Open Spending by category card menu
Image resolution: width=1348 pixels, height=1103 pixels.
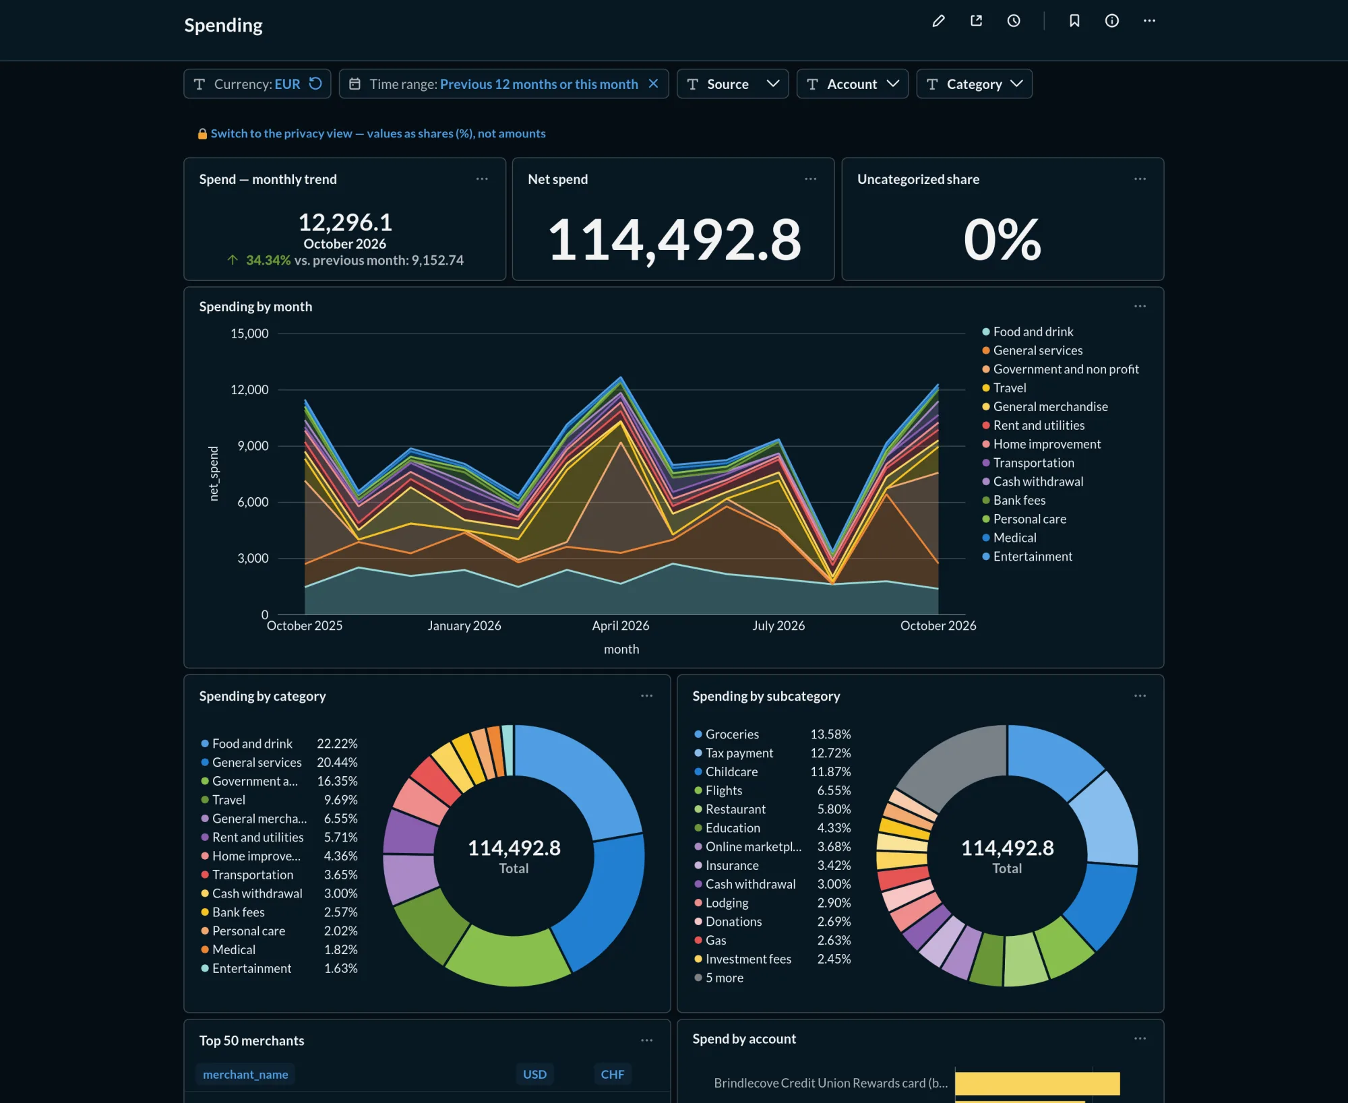pos(646,695)
